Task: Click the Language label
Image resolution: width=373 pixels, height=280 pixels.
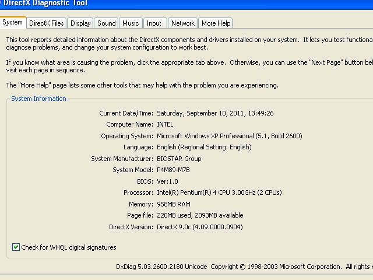Action: click(138, 147)
